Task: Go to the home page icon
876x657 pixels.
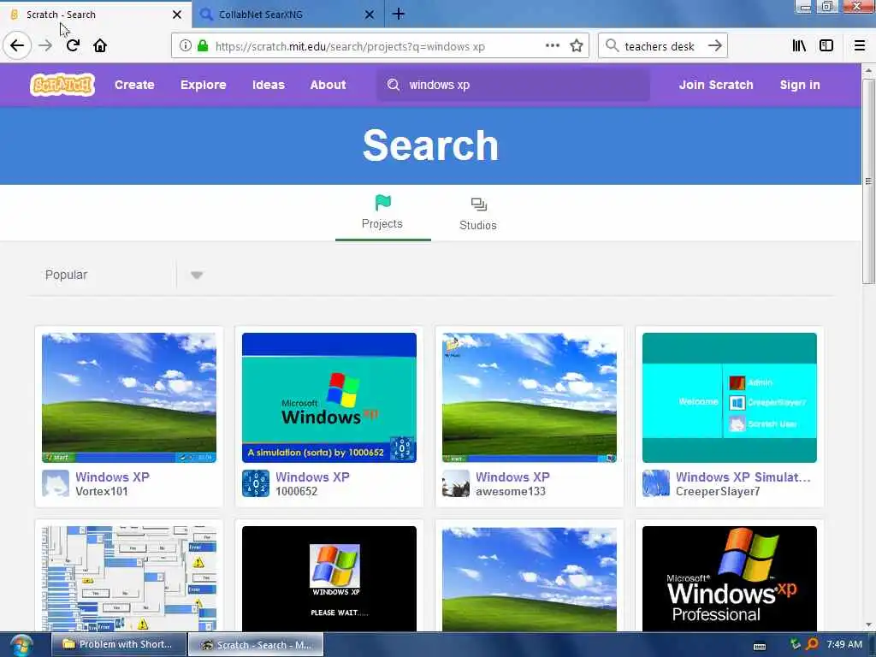Action: point(100,45)
